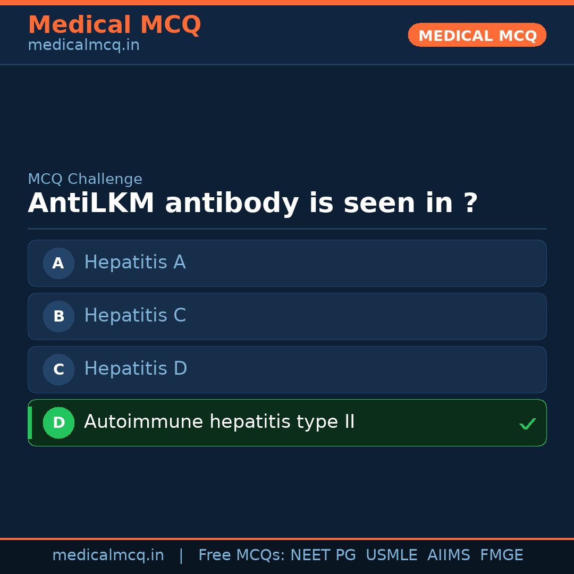Click the orange MEDICAL MCQ badge
Image resolution: width=574 pixels, height=574 pixels.
(x=477, y=35)
